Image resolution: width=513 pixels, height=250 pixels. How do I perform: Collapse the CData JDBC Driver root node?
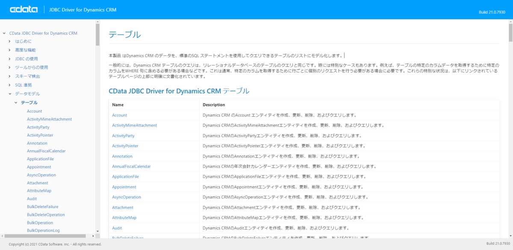pyautogui.click(x=4, y=33)
